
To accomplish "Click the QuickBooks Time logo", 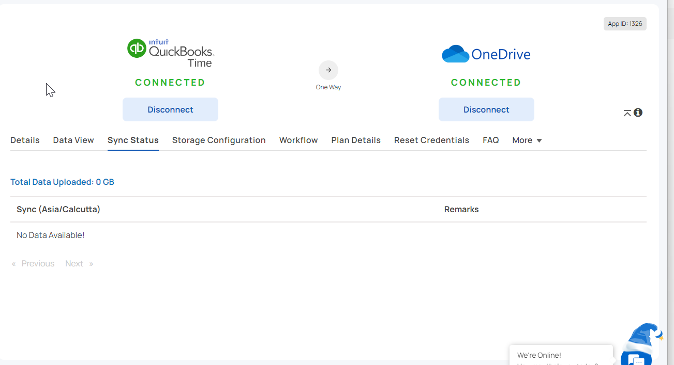I will pos(171,53).
